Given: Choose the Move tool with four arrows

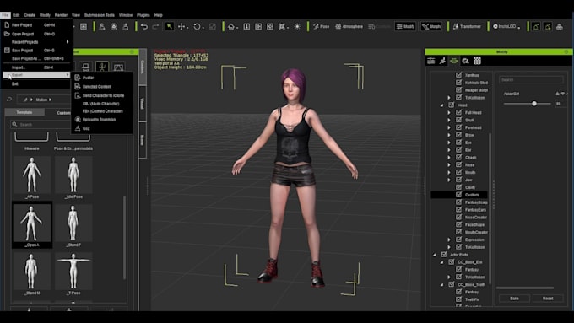Looking at the screenshot, I should pos(181,27).
